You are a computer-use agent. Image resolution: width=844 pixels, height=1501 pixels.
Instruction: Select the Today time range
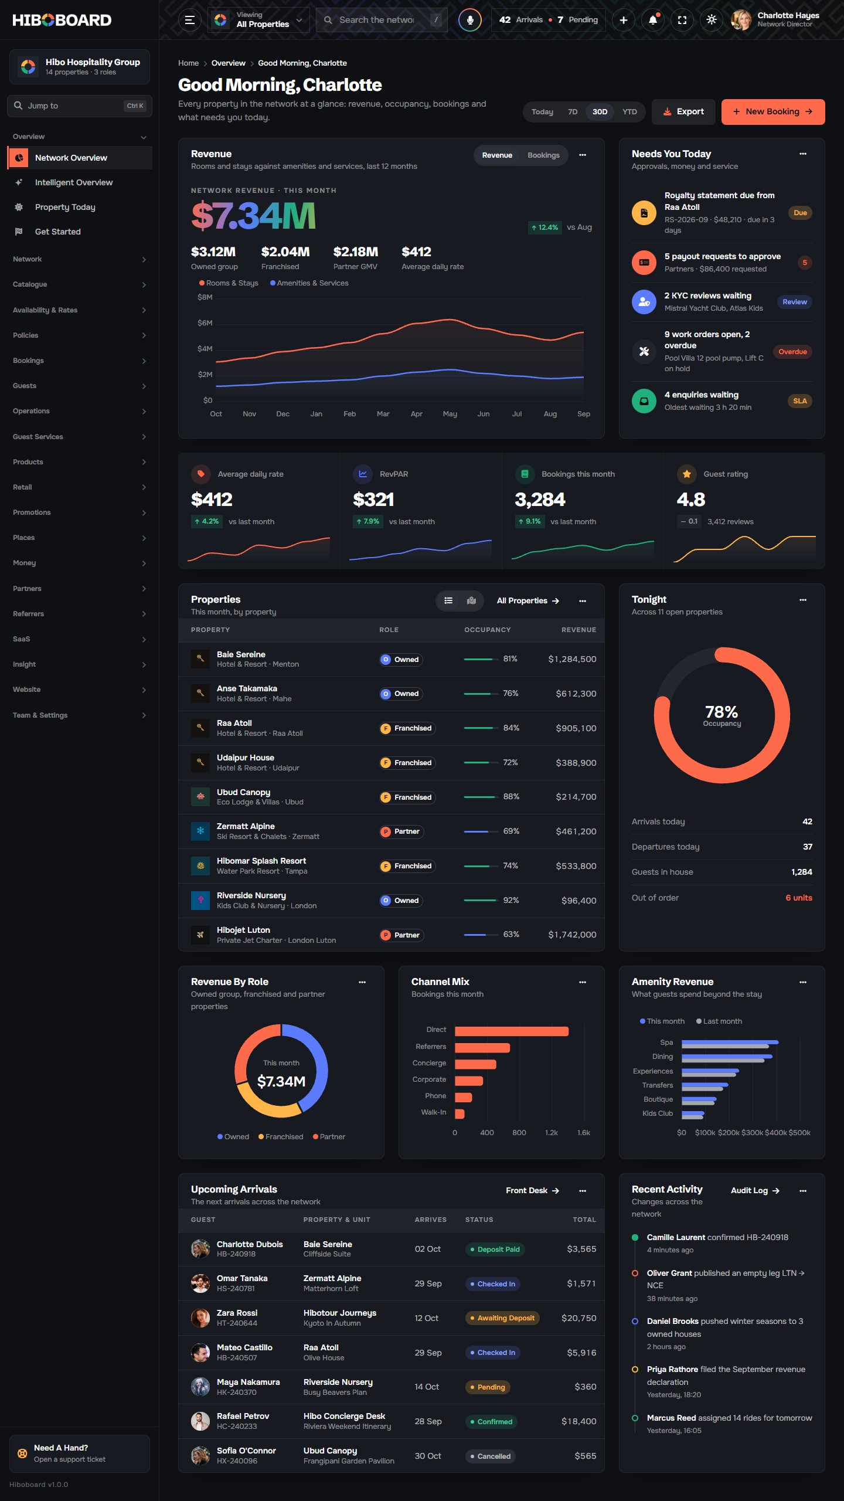point(542,112)
